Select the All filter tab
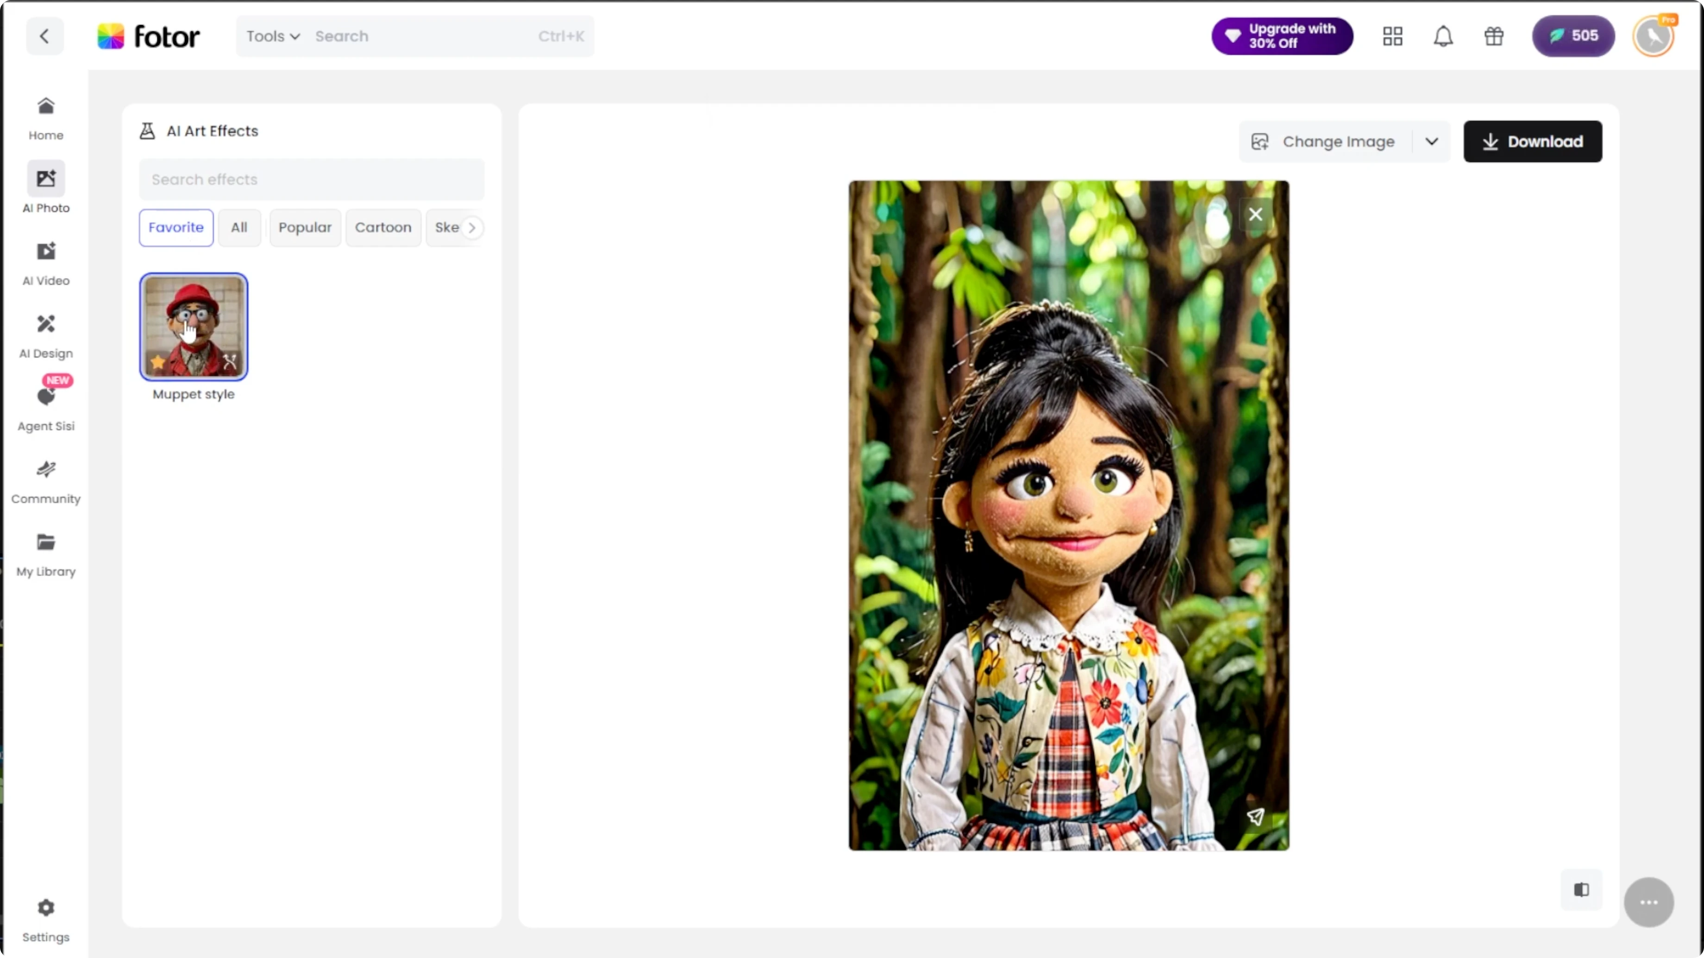Viewport: 1704px width, 958px height. coord(239,227)
